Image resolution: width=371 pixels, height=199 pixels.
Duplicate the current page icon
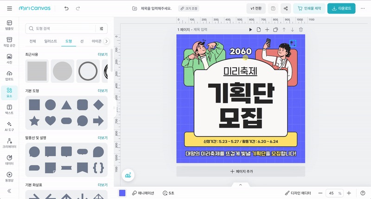point(275,30)
